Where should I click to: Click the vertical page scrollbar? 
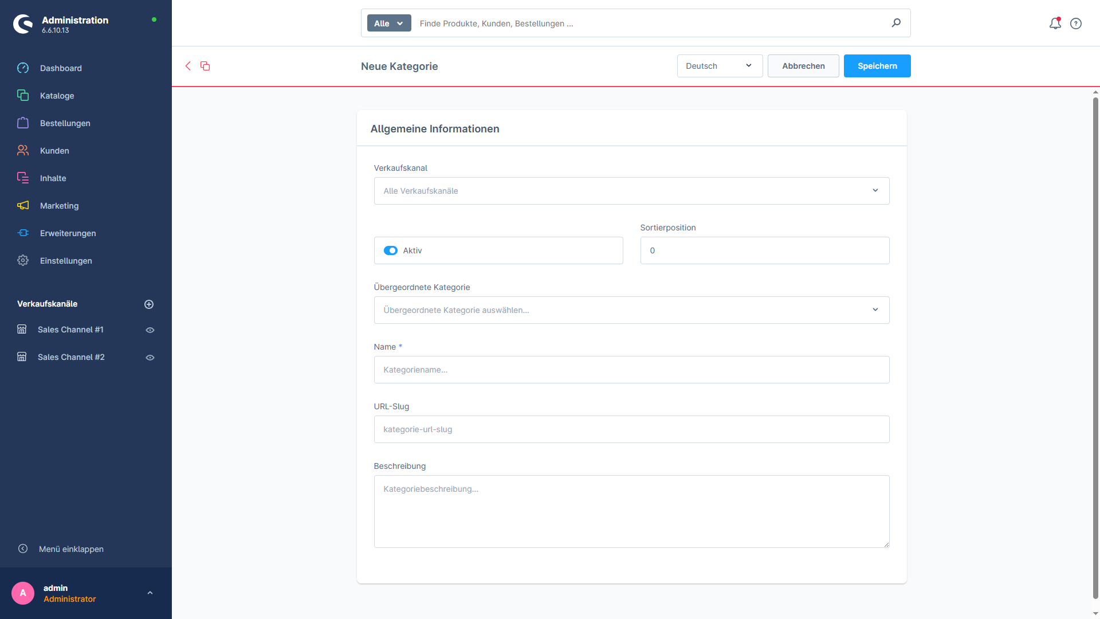coord(1095,348)
